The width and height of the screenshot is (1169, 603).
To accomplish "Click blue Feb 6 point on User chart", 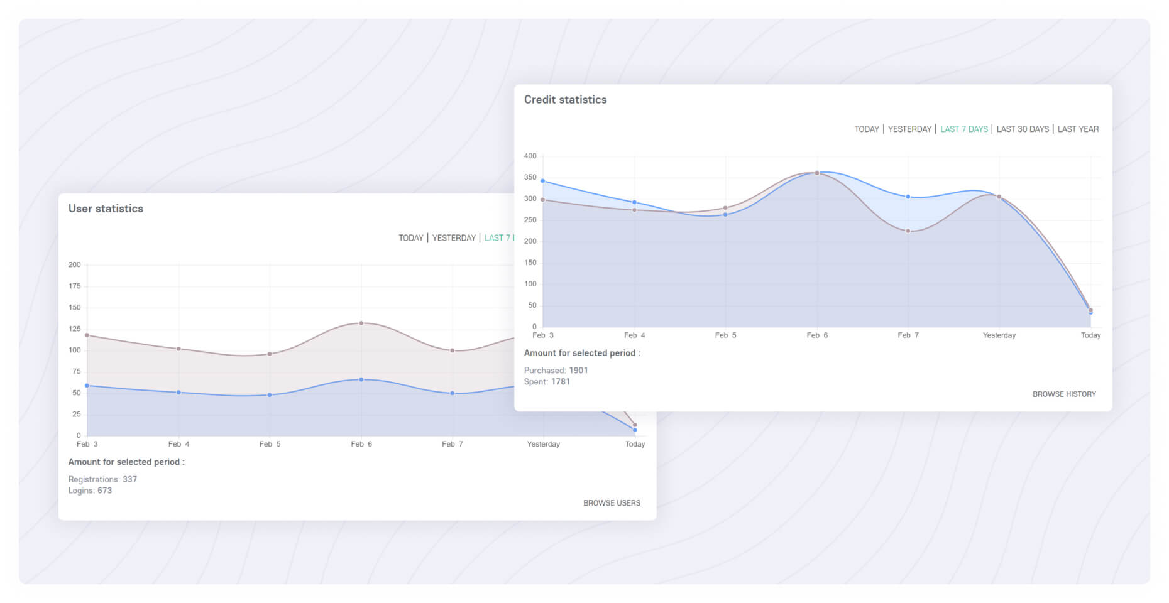I will [361, 379].
